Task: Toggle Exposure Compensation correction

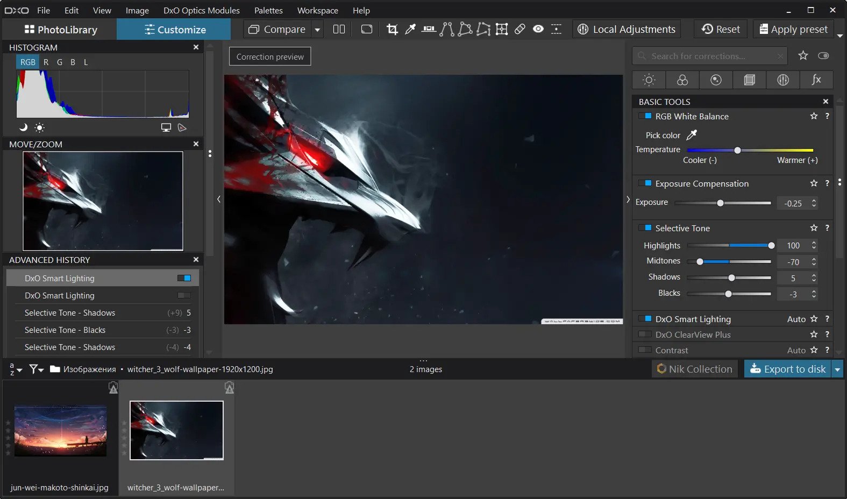Action: click(645, 183)
